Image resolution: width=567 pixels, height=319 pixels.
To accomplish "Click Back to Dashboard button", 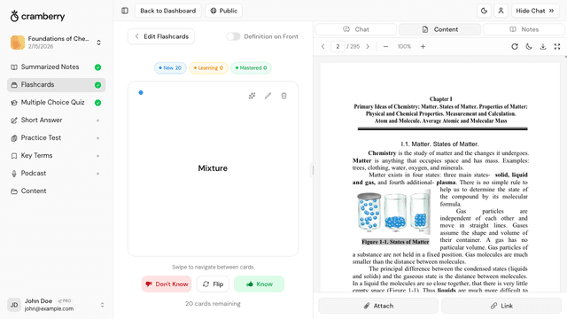I will click(167, 11).
